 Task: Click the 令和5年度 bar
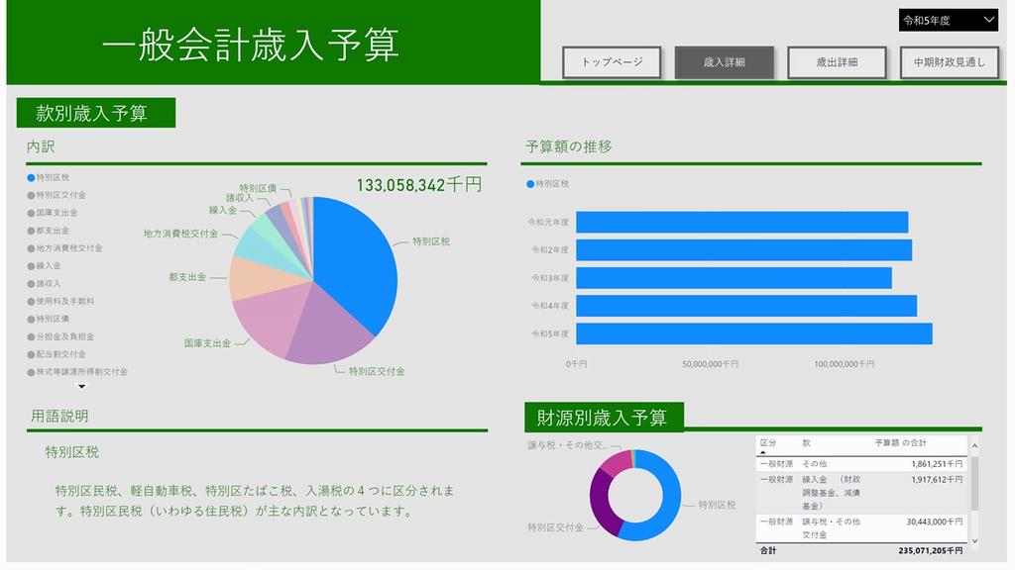coord(754,333)
